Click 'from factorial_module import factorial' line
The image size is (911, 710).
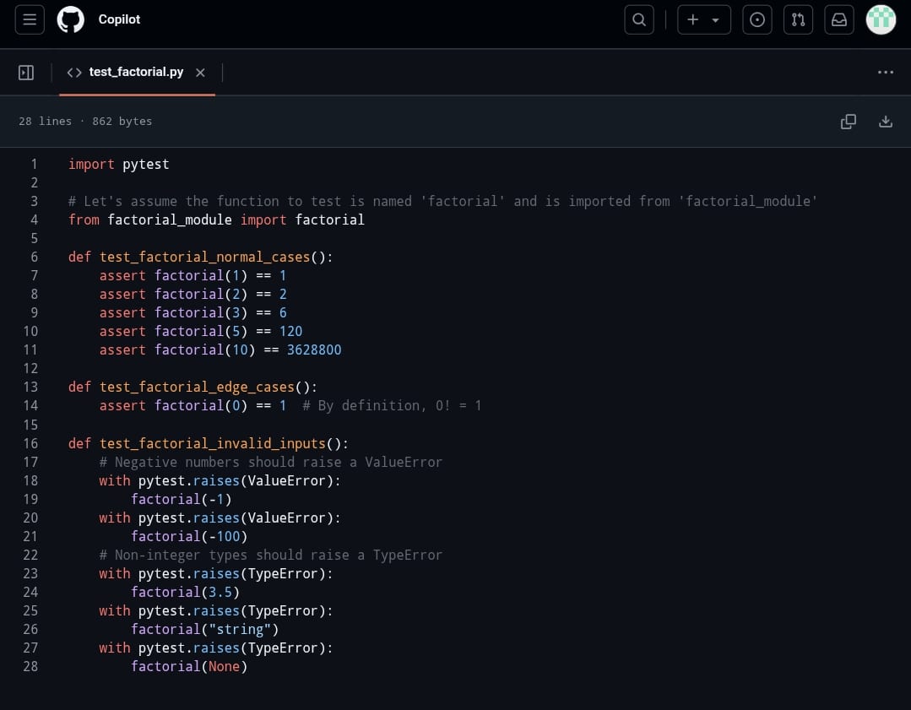click(x=216, y=220)
